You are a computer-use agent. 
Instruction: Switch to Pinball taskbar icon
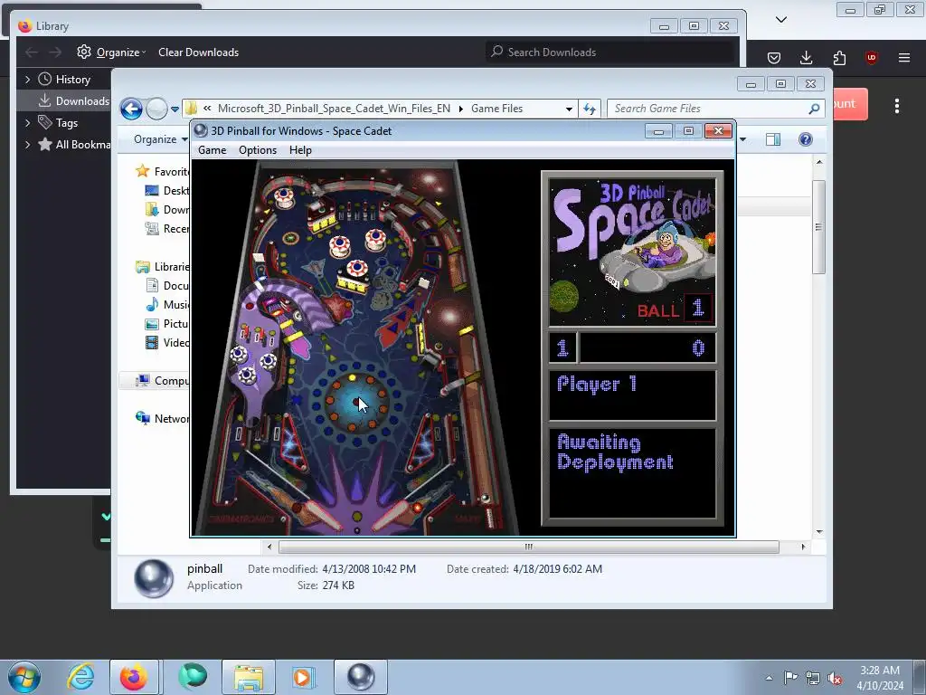(361, 677)
